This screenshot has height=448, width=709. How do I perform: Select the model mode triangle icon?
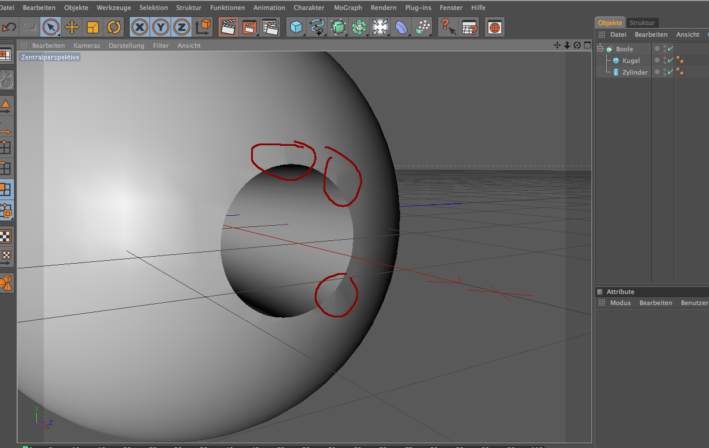(6, 105)
